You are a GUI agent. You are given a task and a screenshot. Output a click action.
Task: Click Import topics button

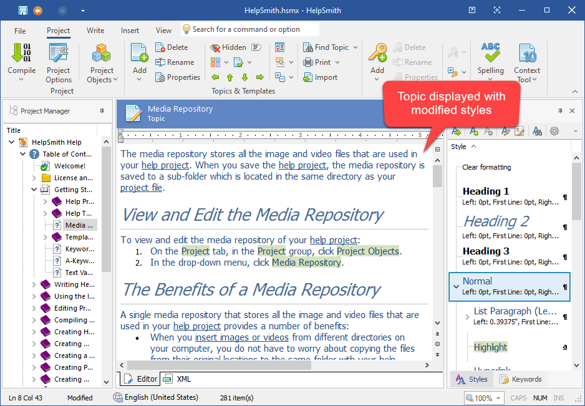pos(320,77)
